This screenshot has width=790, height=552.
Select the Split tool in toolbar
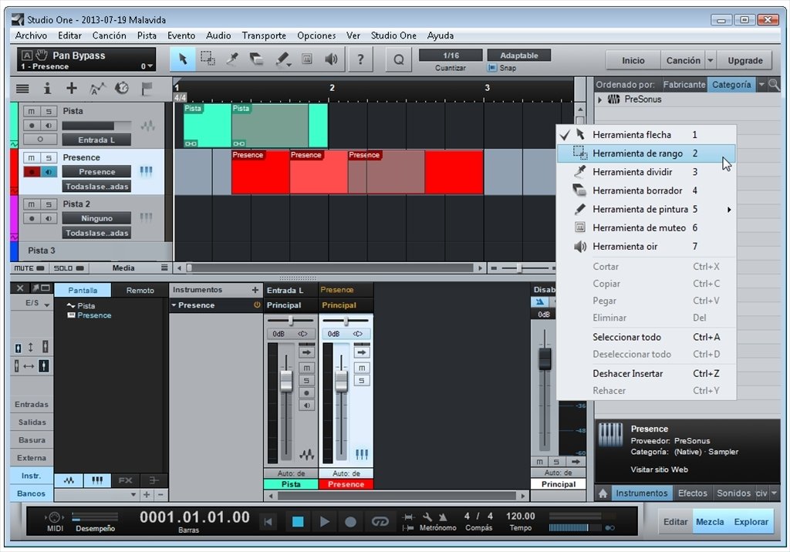232,59
